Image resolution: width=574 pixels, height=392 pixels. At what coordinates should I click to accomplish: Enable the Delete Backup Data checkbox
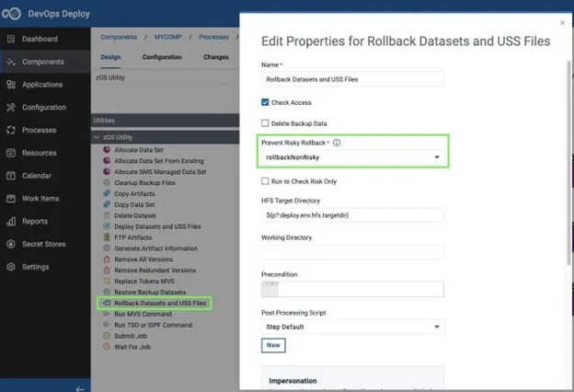tap(266, 123)
